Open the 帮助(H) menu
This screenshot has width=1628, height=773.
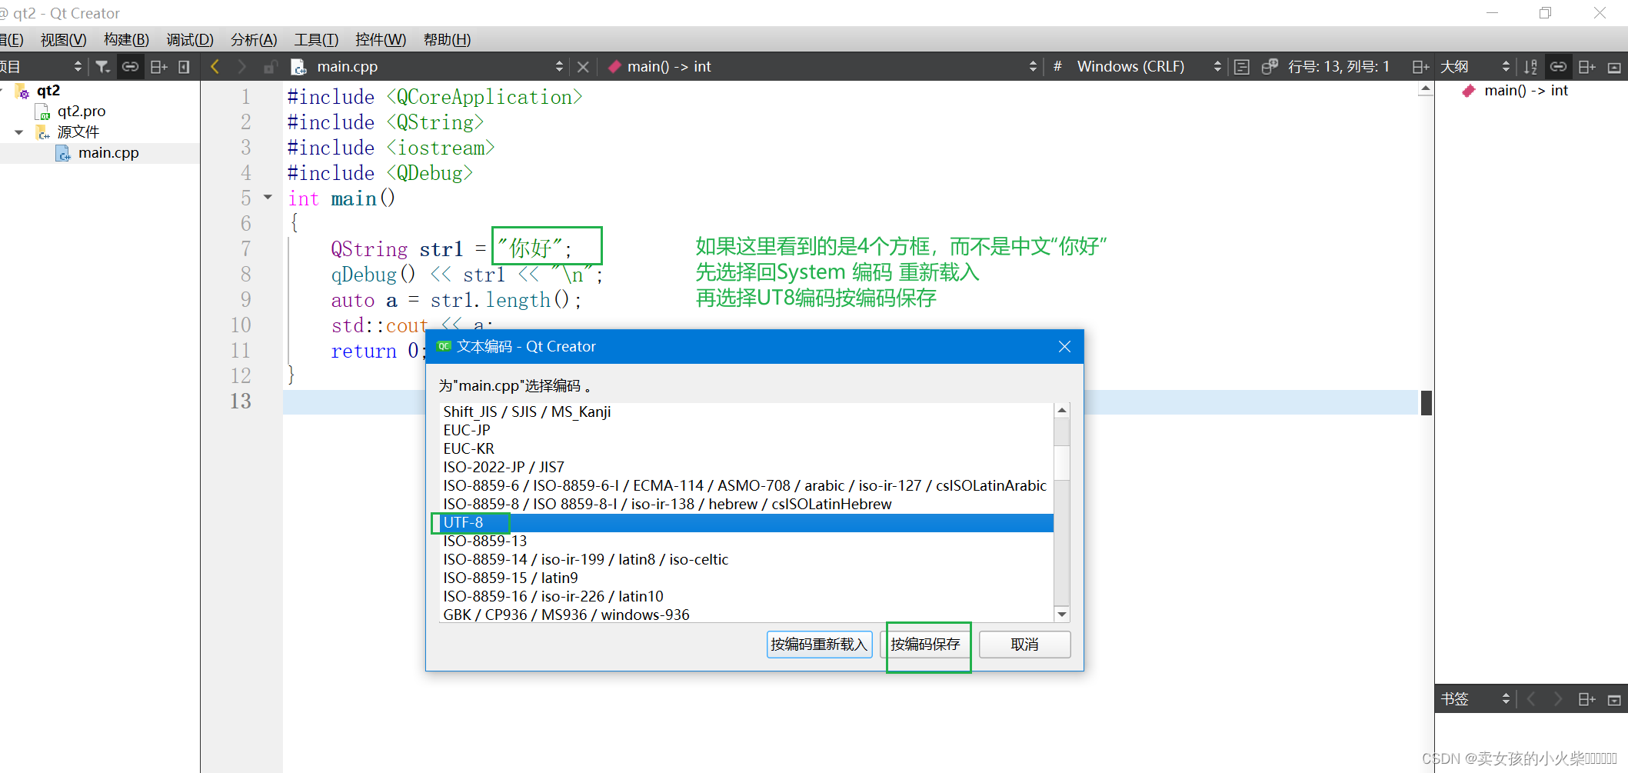447,39
